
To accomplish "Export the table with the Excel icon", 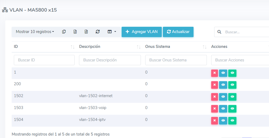I will tap(75, 32).
